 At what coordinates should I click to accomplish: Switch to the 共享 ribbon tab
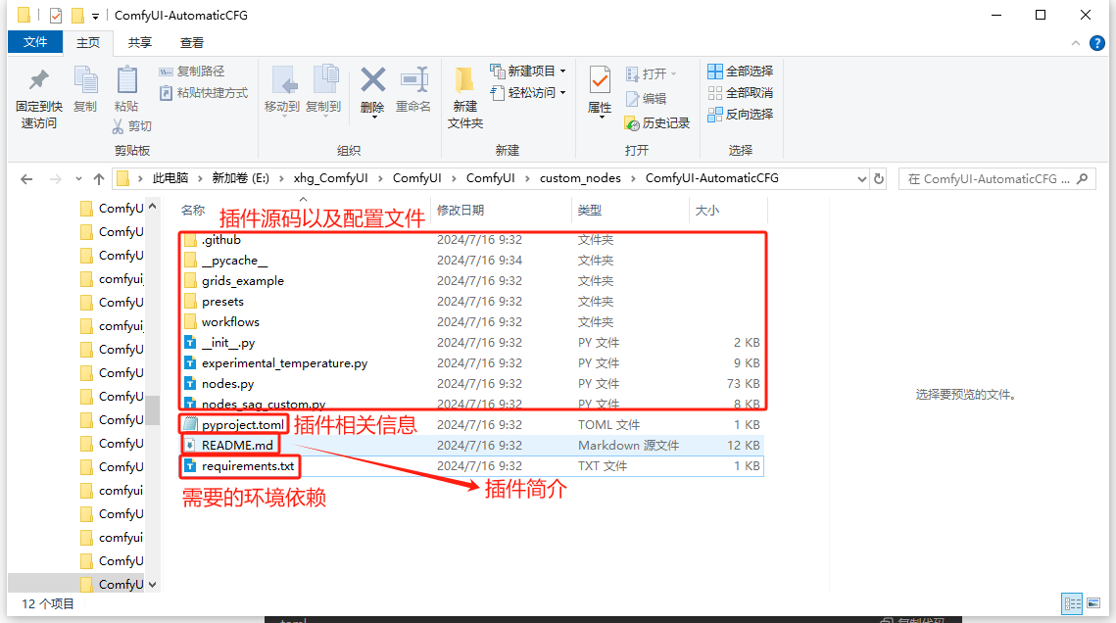[x=140, y=42]
